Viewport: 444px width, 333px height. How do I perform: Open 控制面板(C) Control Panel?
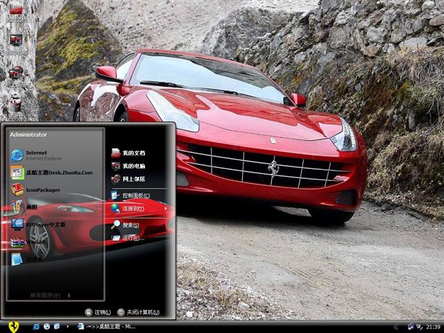point(131,196)
